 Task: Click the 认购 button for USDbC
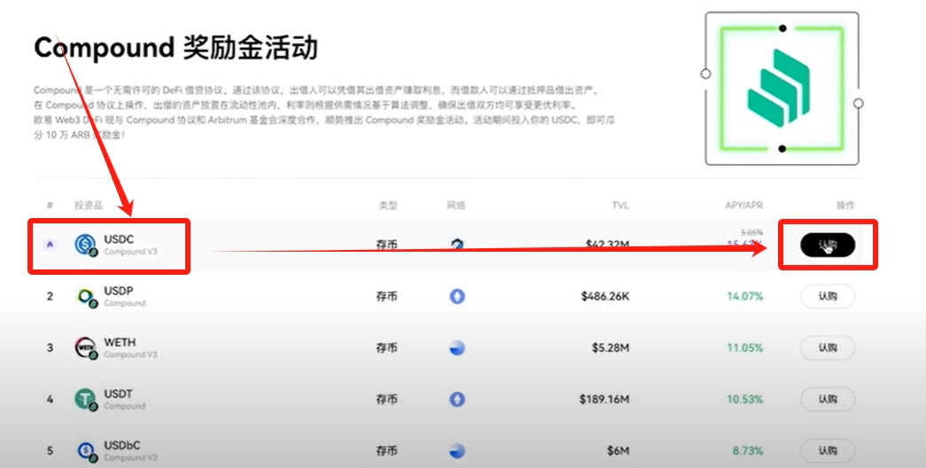coord(828,451)
